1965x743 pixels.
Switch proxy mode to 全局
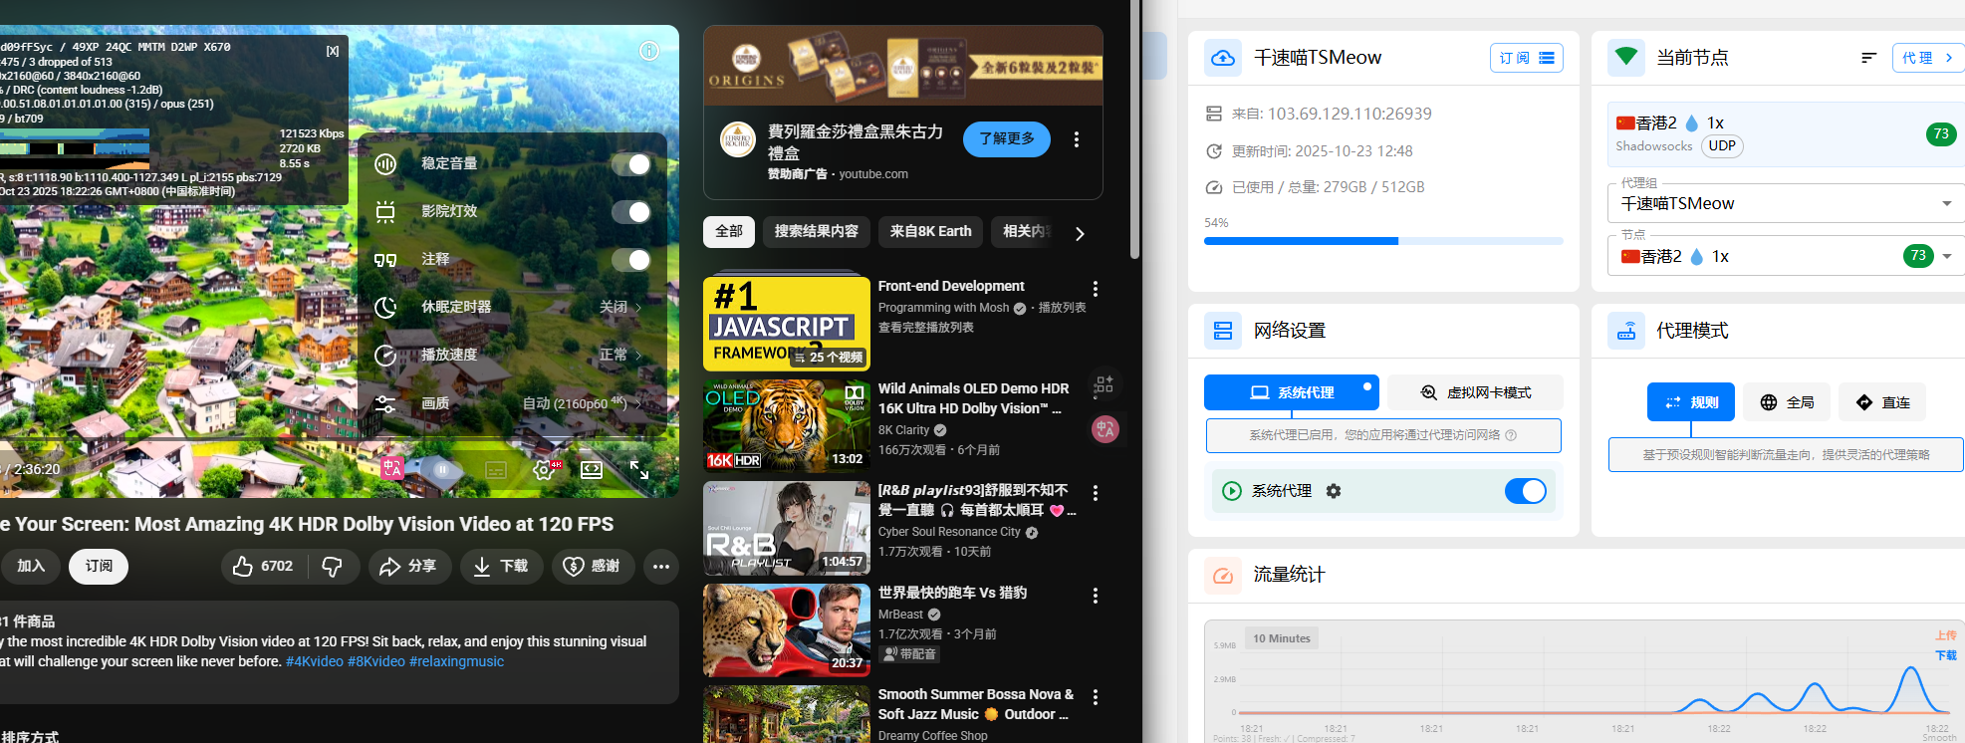[x=1787, y=402]
